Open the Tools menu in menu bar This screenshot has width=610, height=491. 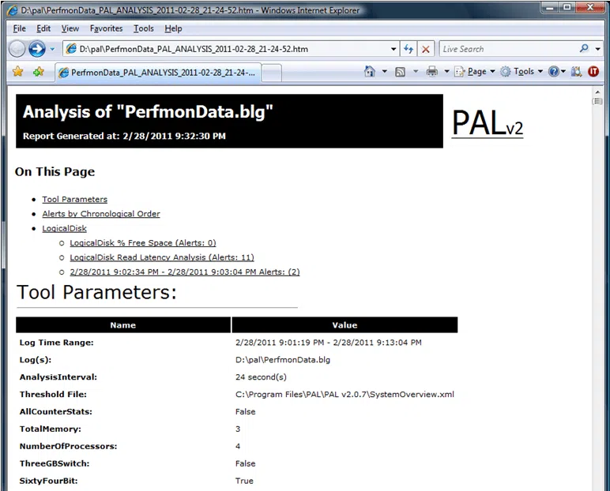(144, 28)
